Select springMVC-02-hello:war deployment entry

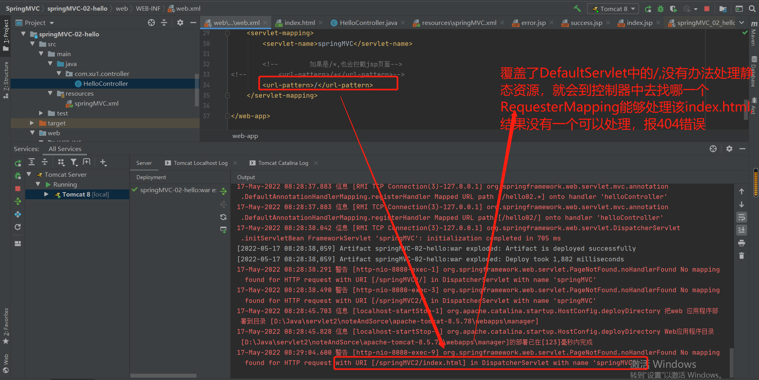pos(178,190)
